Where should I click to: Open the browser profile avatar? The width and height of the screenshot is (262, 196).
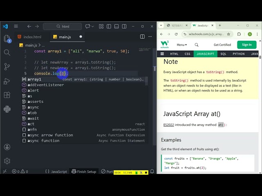coord(250,34)
